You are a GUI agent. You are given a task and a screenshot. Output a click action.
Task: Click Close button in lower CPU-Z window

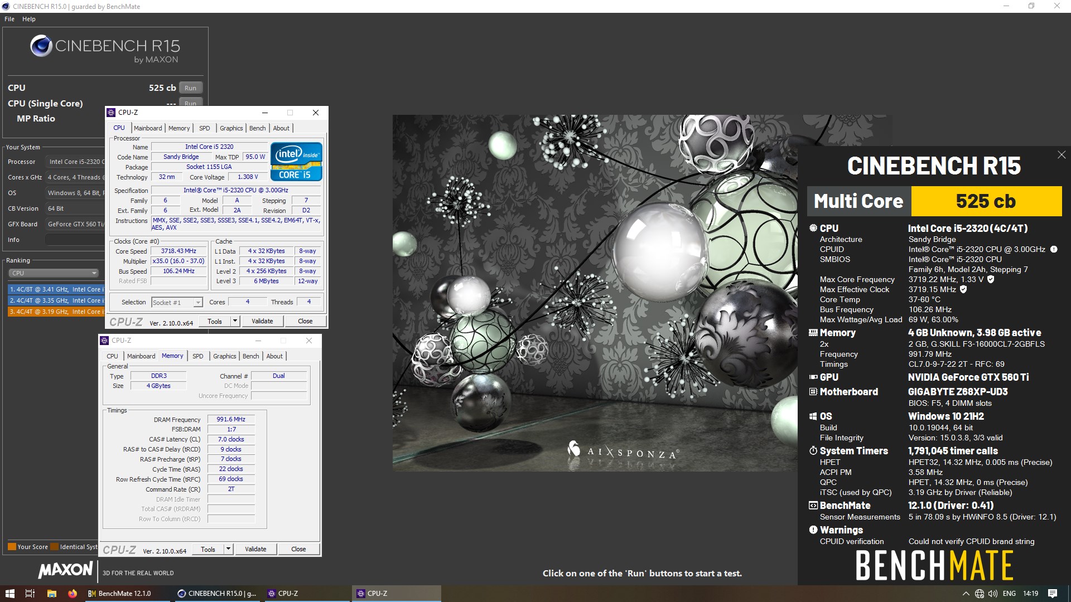click(298, 549)
